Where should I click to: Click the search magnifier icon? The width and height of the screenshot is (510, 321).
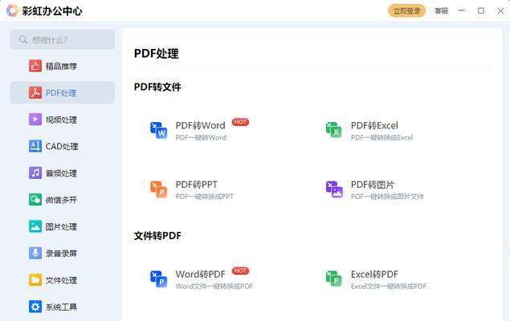22,39
